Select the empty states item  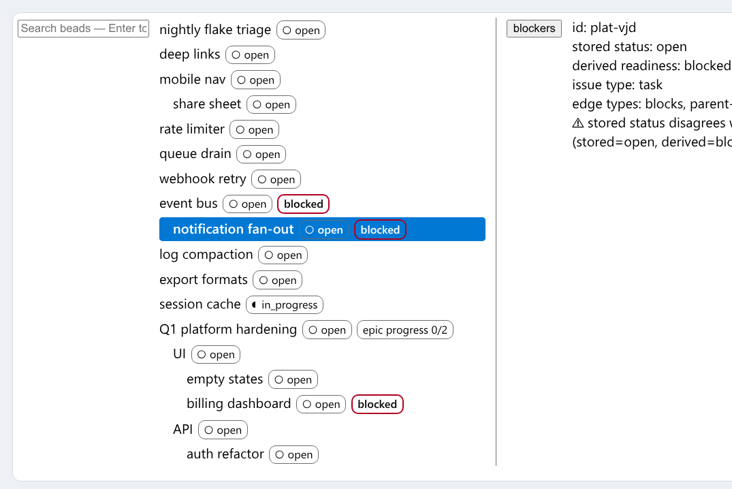coord(322,380)
